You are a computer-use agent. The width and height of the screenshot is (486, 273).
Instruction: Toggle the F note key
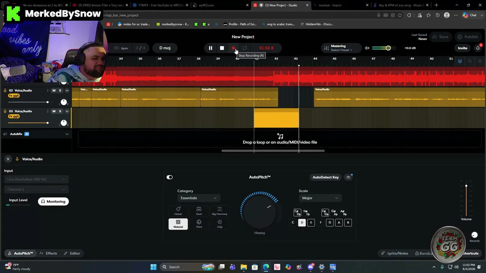(320, 223)
